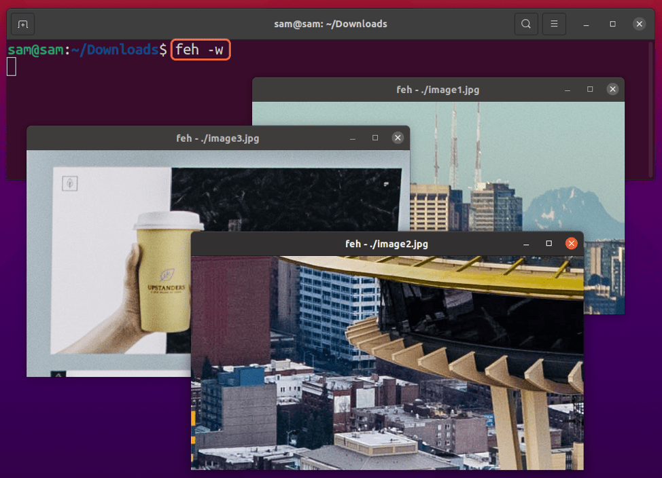Maximize the image3.jpg feh window
Viewport: 662px width, 478px height.
pyautogui.click(x=374, y=137)
